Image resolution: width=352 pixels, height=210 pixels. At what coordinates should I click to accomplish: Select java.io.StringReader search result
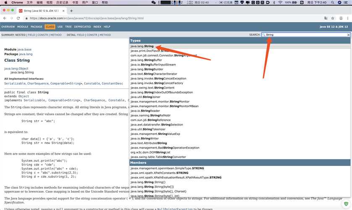click(x=240, y=111)
